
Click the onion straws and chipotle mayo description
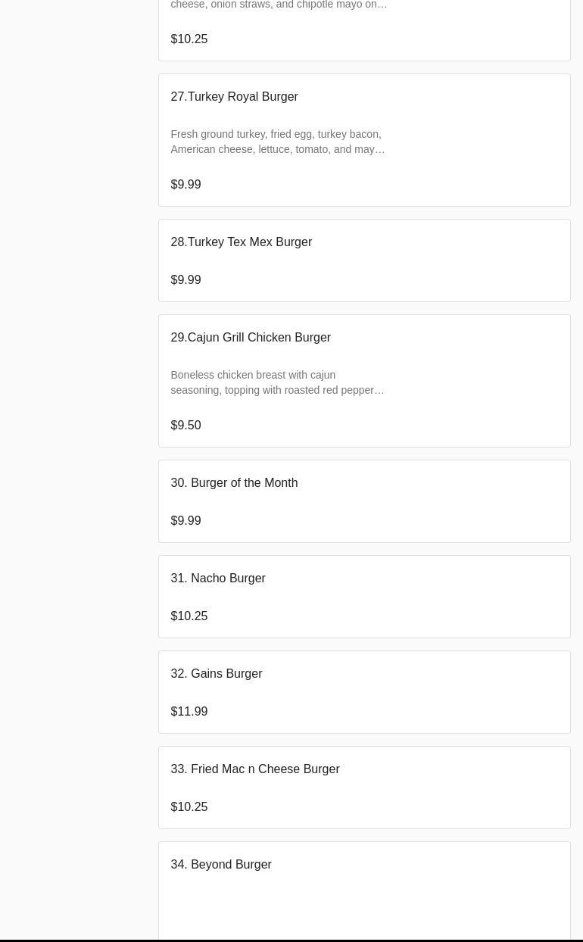279,5
